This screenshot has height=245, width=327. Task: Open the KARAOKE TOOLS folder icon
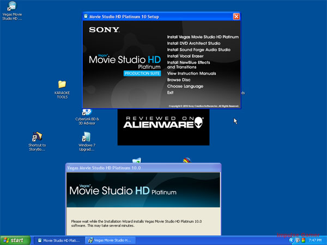[62, 89]
